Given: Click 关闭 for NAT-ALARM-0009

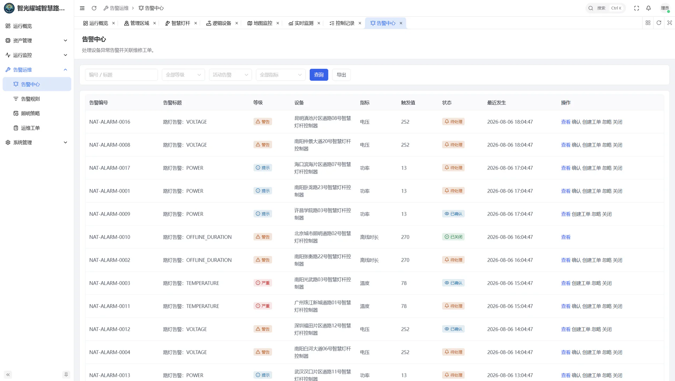Looking at the screenshot, I should coord(607,214).
